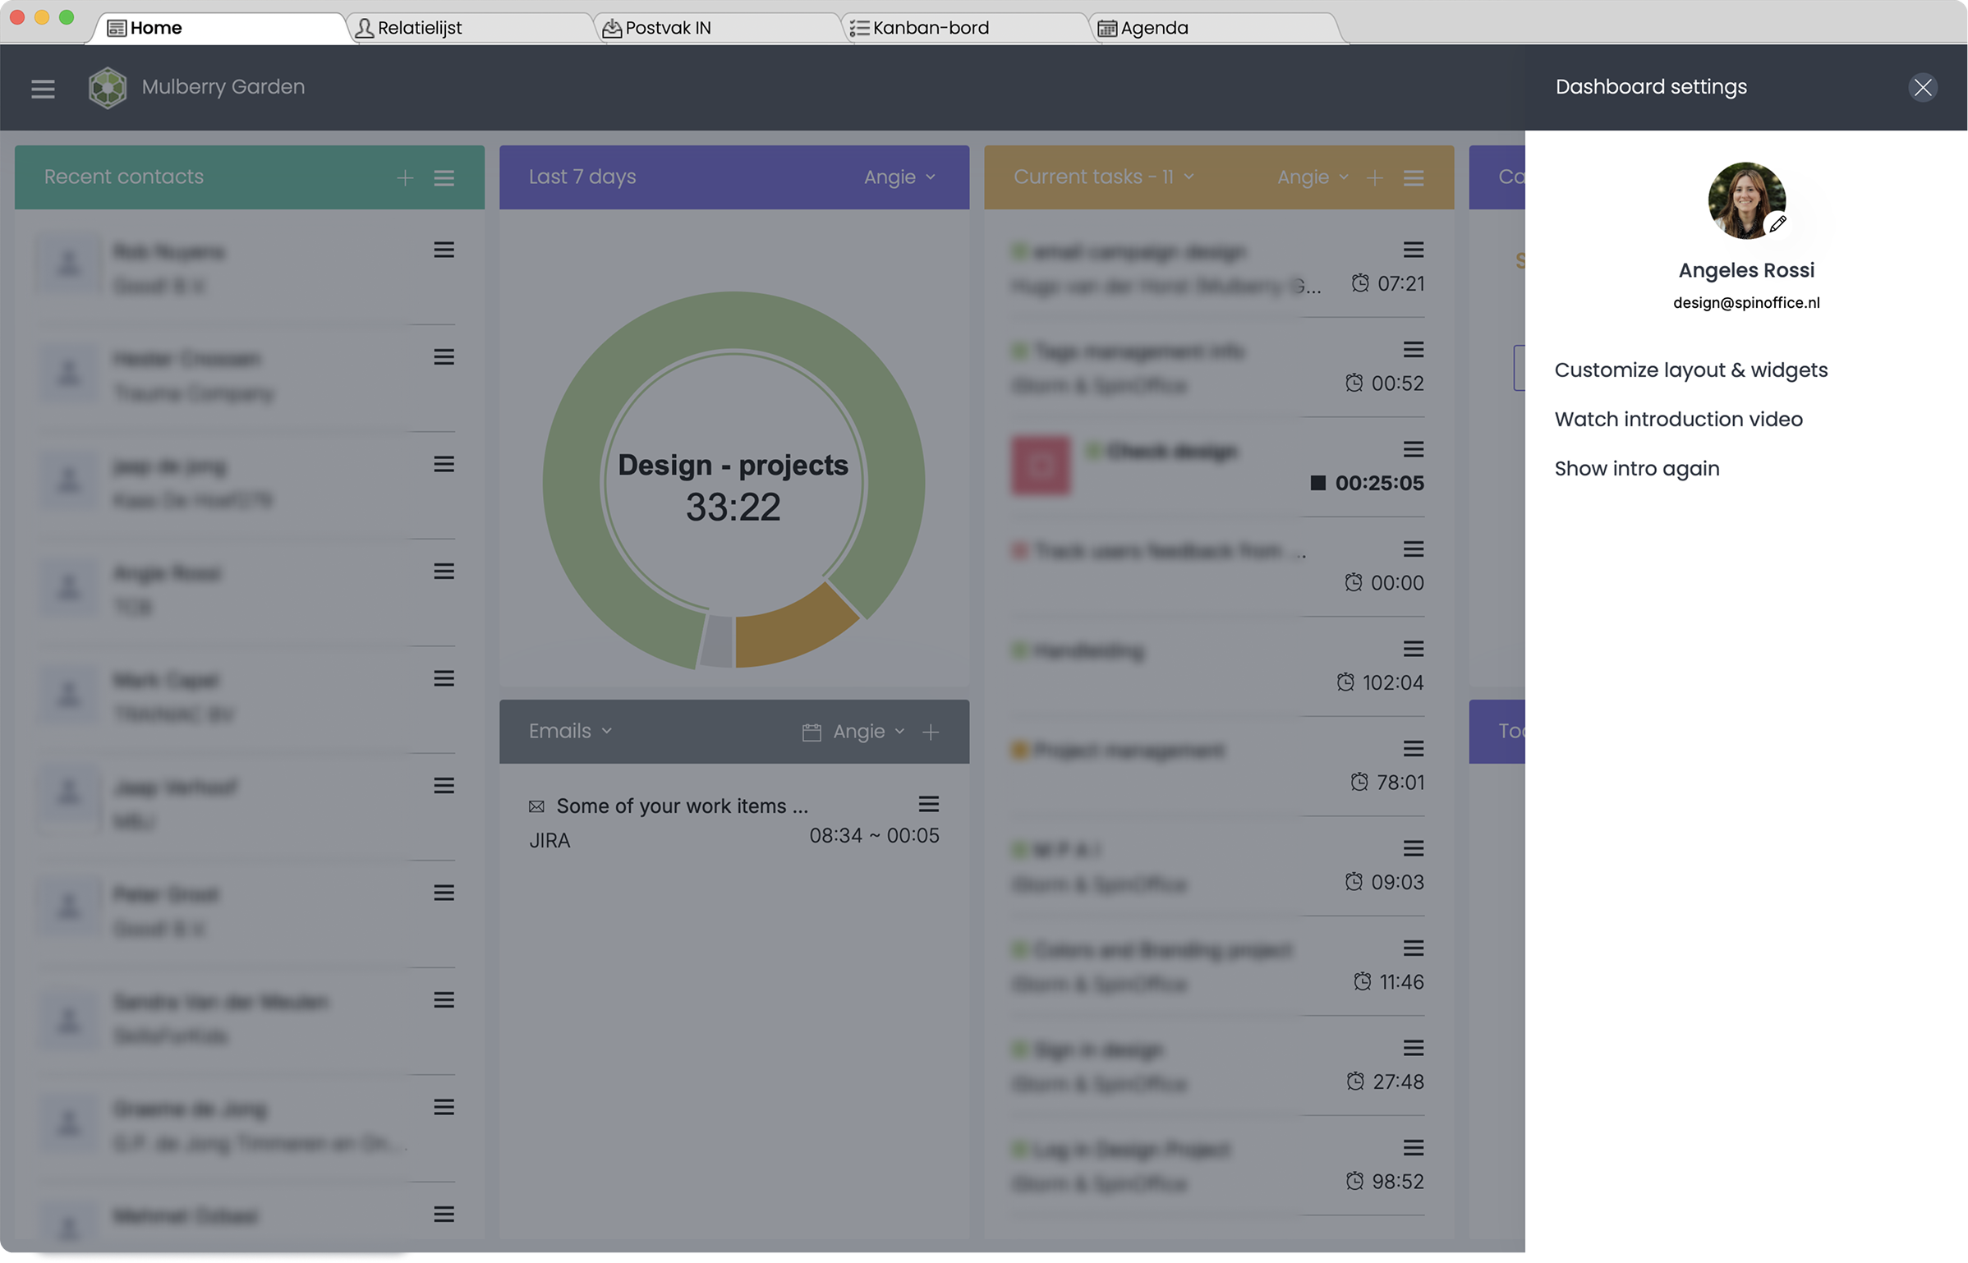Click the Mulberry Garden logo icon

pyautogui.click(x=108, y=88)
